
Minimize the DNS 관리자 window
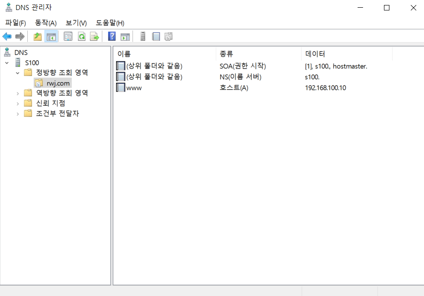click(x=360, y=8)
